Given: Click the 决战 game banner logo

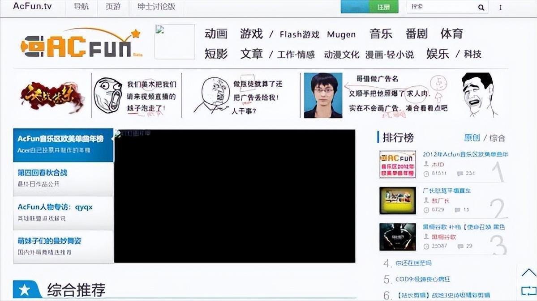Looking at the screenshot, I should pos(52,97).
